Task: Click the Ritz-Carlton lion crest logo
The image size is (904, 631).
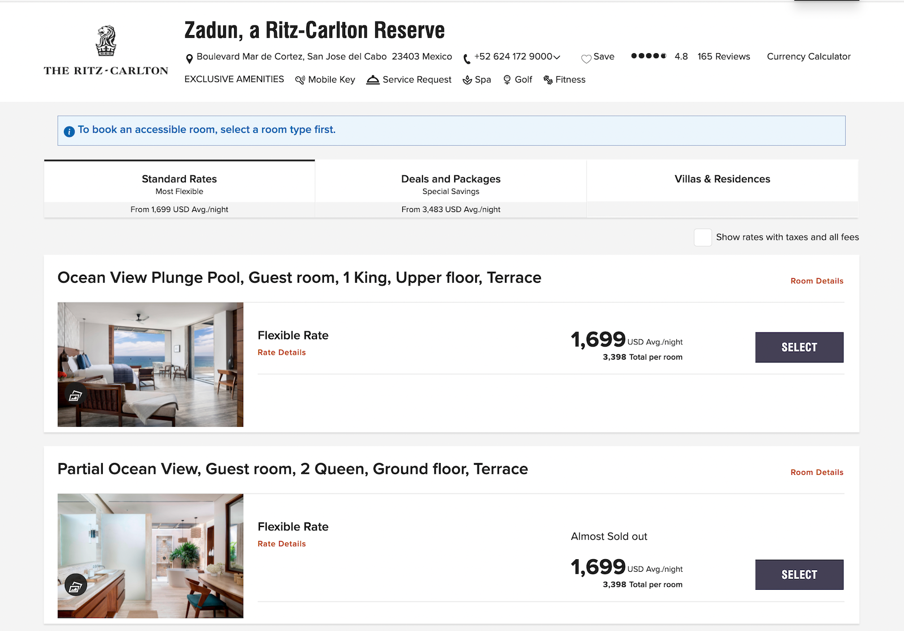Action: pyautogui.click(x=106, y=42)
